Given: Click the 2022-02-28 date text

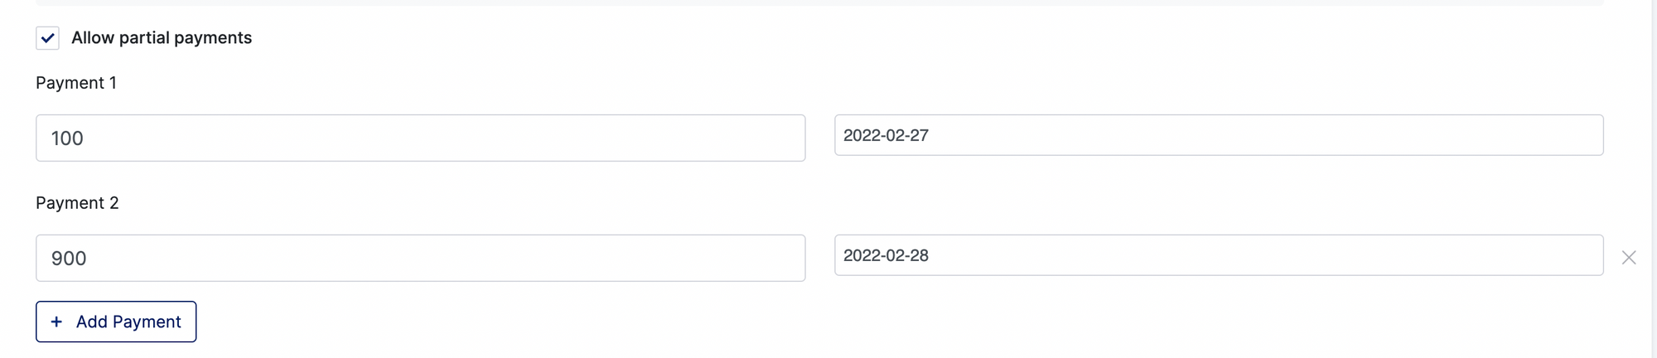Looking at the screenshot, I should point(886,255).
